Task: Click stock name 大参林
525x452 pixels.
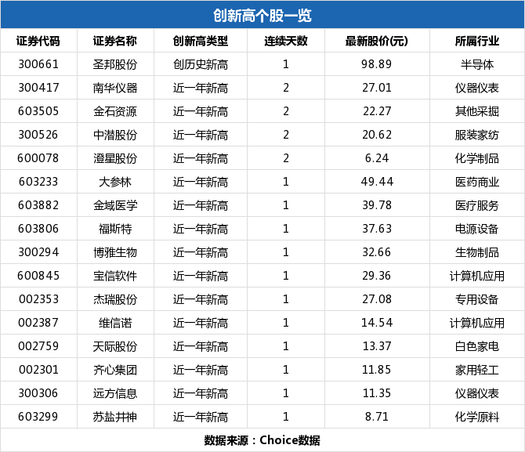Action: click(x=115, y=182)
